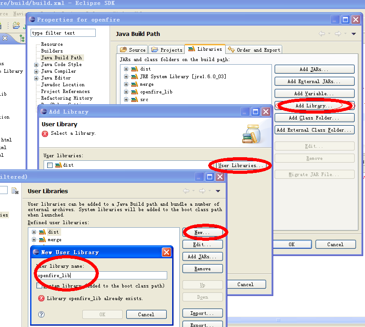Close the Eclipse side view tab X
The image size is (365, 327).
5,38
